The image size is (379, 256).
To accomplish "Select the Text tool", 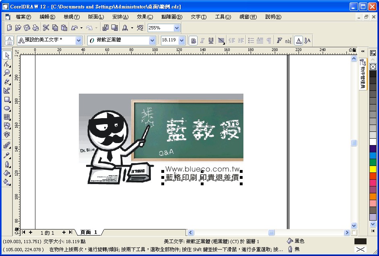I will click(7, 135).
